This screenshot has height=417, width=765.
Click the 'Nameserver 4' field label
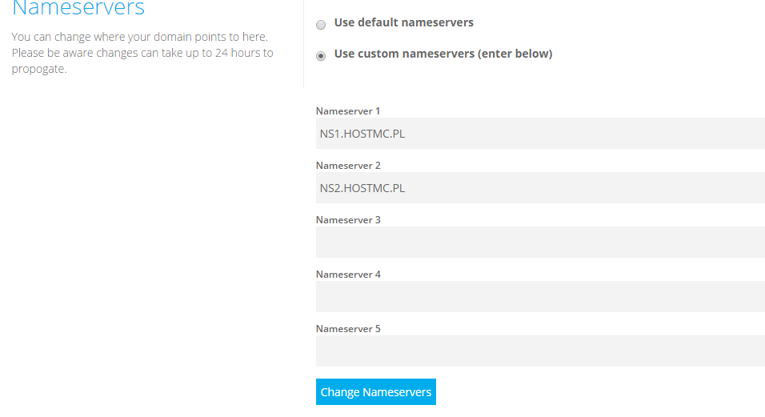tap(348, 275)
